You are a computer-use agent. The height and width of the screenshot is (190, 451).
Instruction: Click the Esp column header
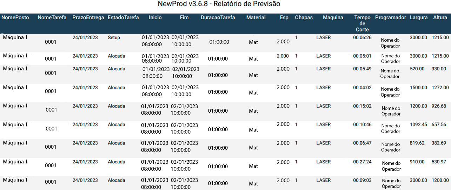[x=284, y=17]
